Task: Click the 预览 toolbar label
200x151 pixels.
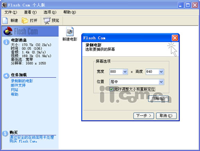Action: (55, 20)
